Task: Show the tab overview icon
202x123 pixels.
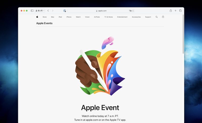Action: (180, 11)
